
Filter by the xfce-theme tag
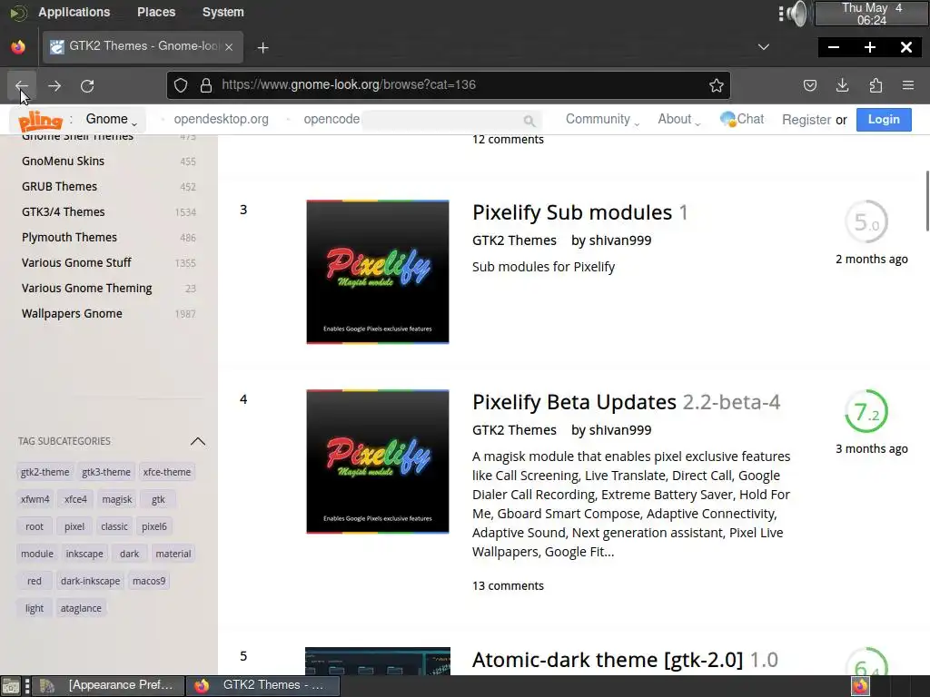[x=167, y=472]
